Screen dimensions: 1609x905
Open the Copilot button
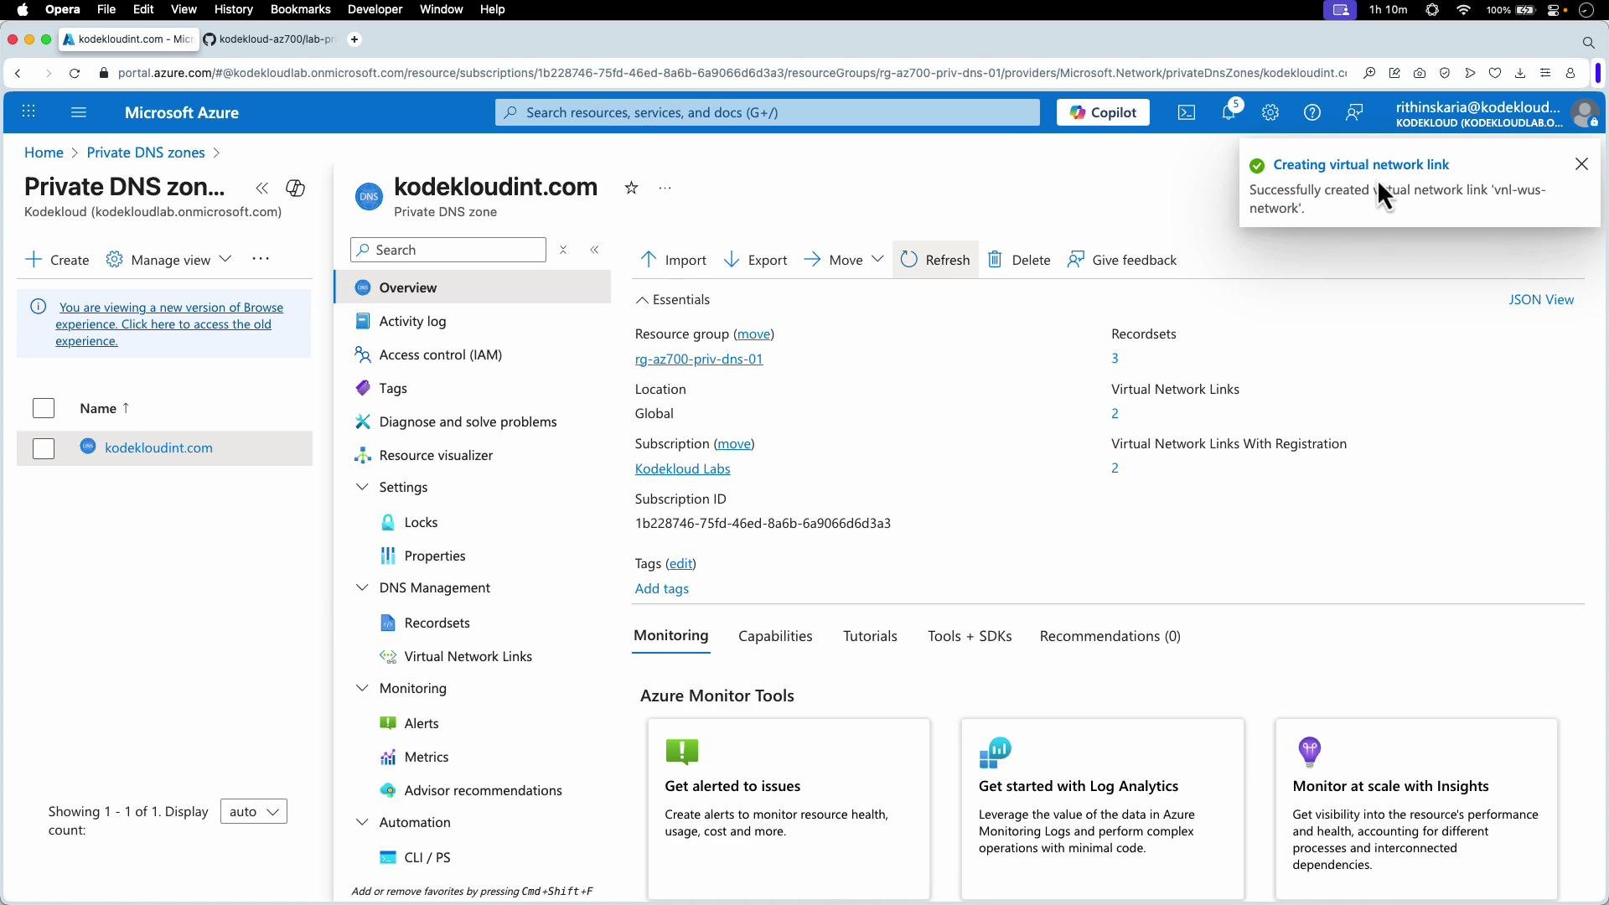coord(1103,112)
